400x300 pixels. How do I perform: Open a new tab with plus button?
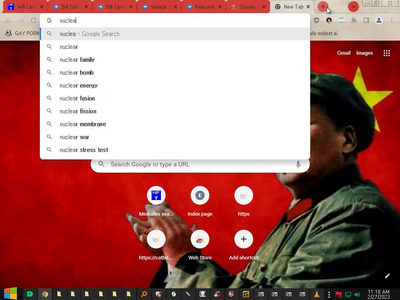(323, 7)
